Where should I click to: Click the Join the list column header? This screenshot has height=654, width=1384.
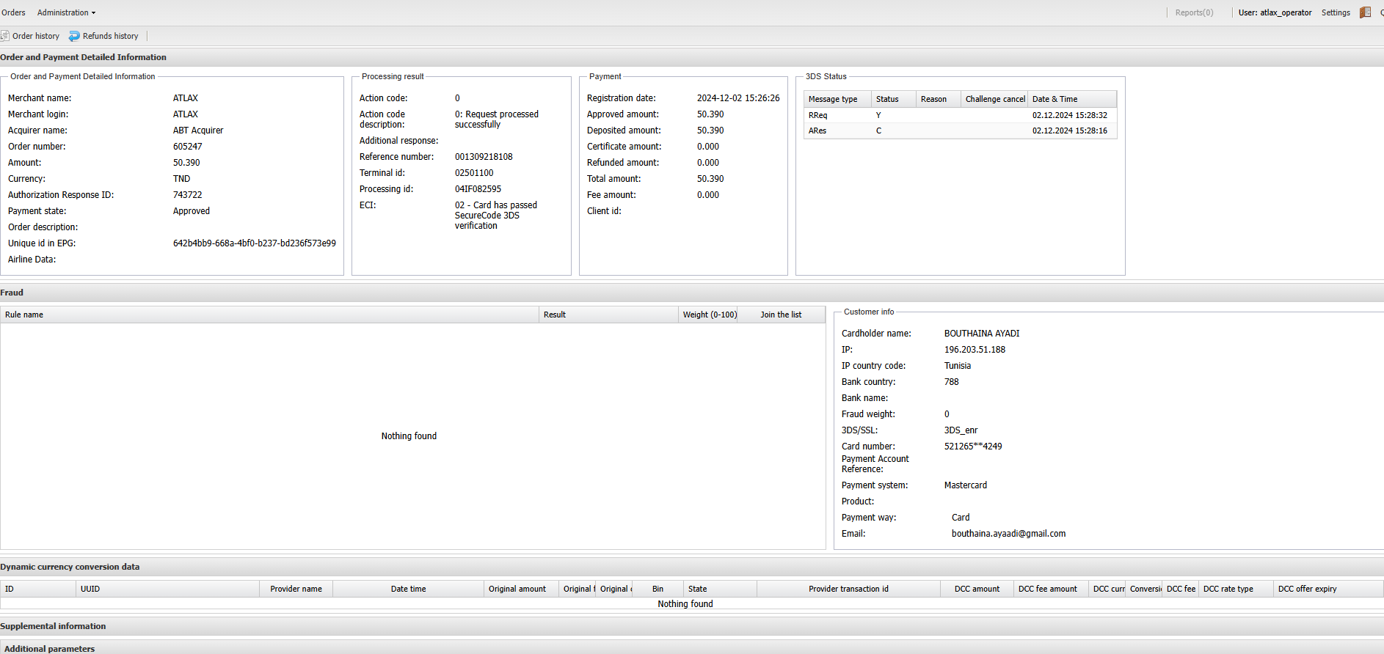[780, 315]
